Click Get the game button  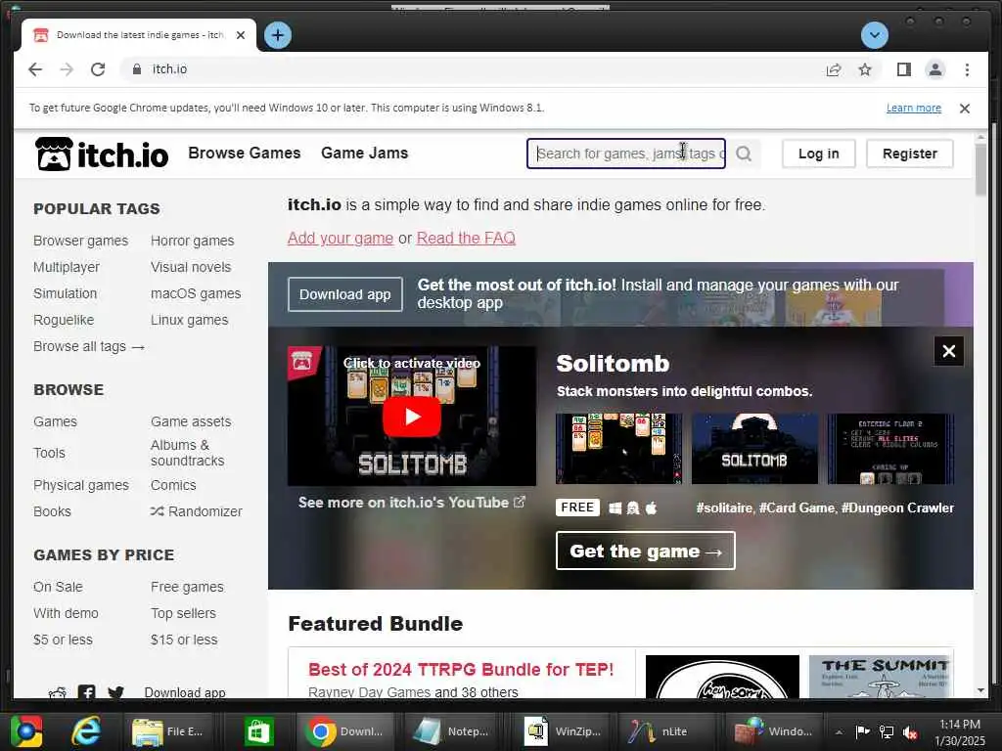click(x=646, y=551)
